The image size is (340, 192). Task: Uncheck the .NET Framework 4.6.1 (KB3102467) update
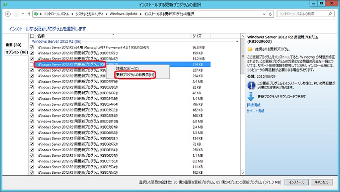pyautogui.click(x=32, y=47)
